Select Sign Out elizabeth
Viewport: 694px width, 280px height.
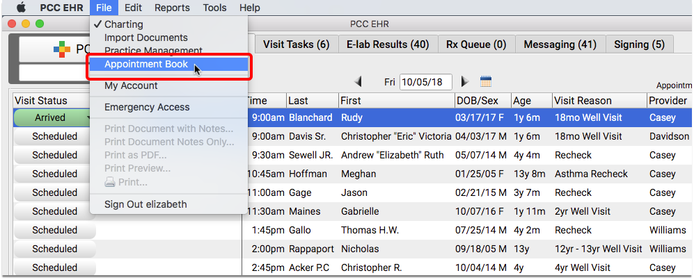[x=168, y=204]
